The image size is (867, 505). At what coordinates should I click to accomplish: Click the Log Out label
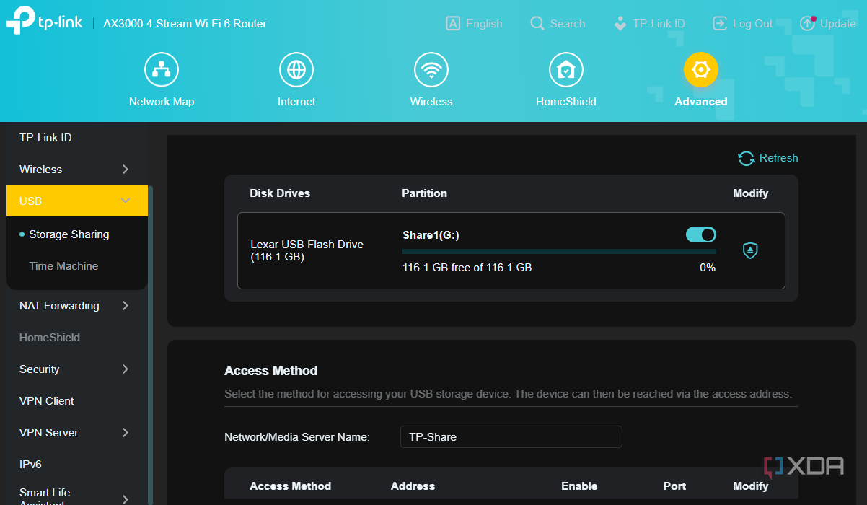coord(753,24)
